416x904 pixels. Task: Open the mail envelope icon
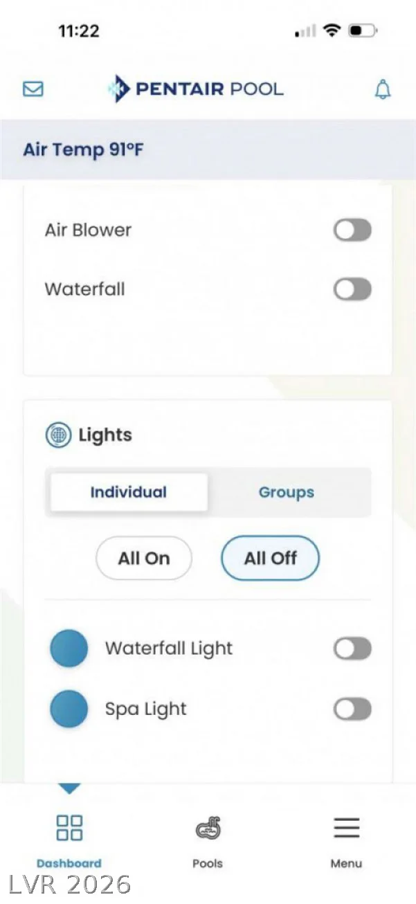coord(33,89)
